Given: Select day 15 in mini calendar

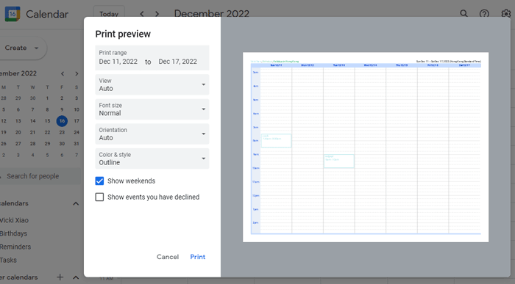Looking at the screenshot, I should pos(47,121).
